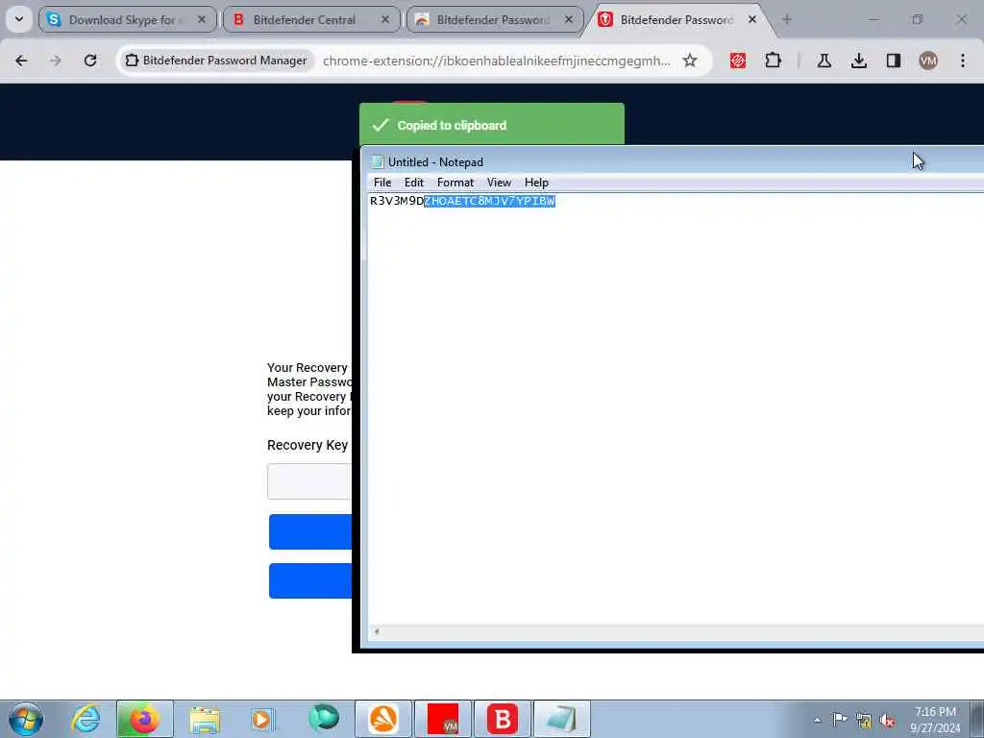984x738 pixels.
Task: Open Windows Explorer folder icon in taskbar
Action: [205, 719]
